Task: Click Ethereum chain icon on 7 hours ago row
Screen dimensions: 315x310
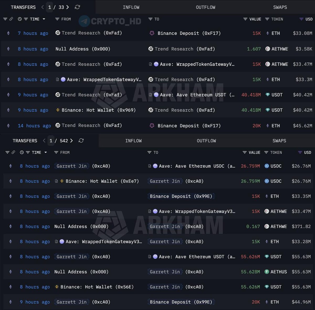Action: [x=8, y=33]
